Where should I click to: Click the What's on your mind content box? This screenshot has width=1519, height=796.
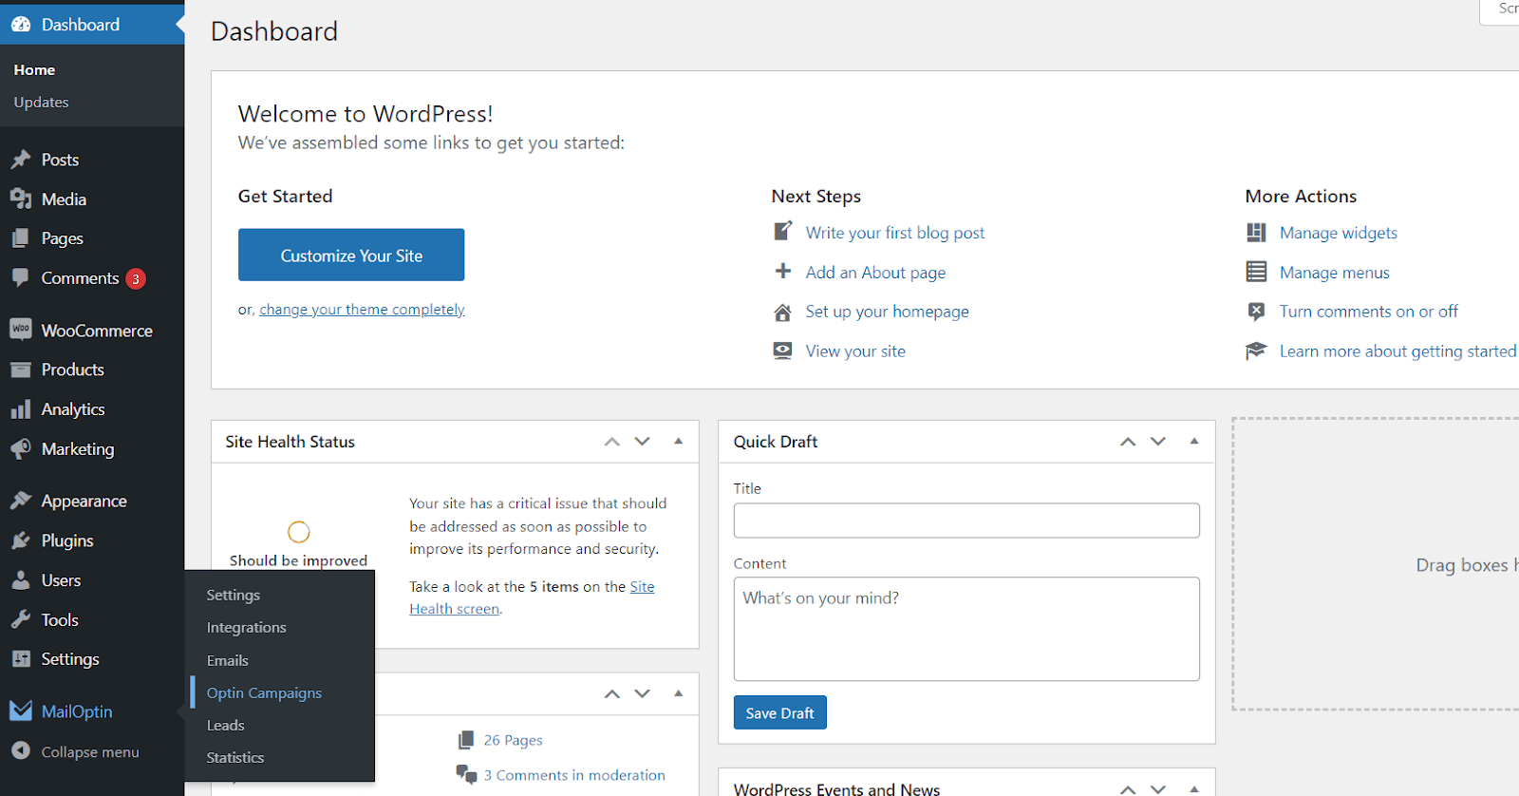coord(966,629)
